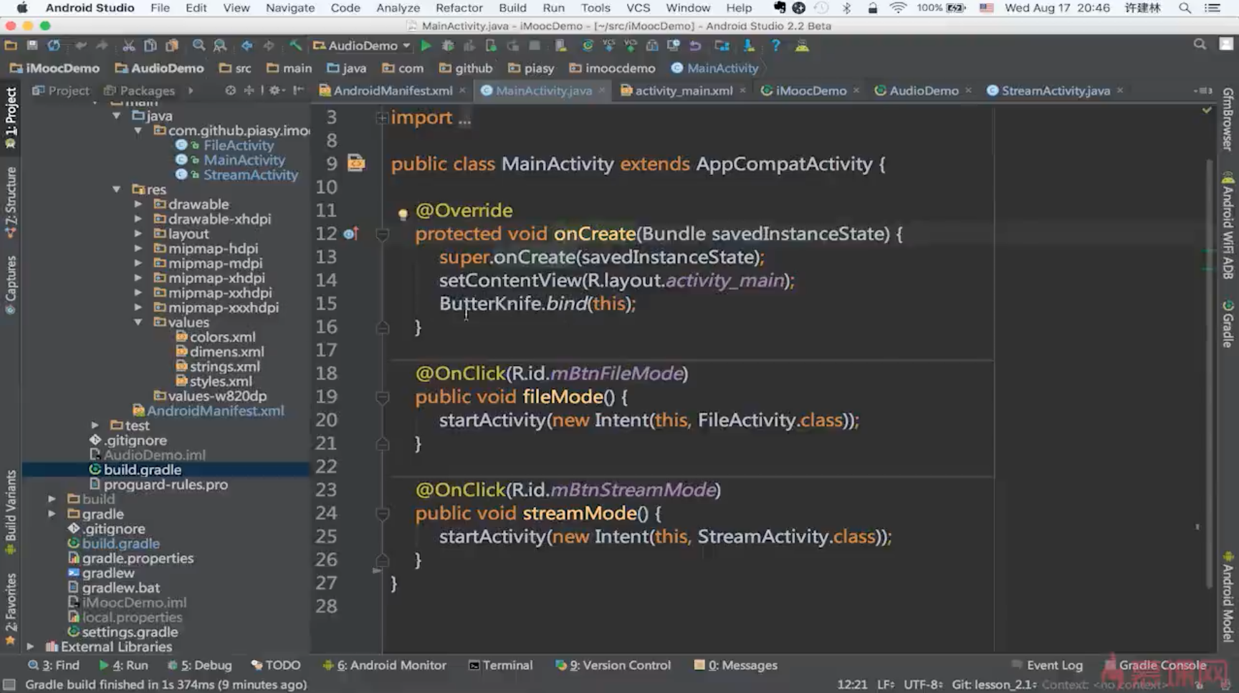Open the Terminal tool window
Image resolution: width=1239 pixels, height=693 pixels.
click(500, 665)
